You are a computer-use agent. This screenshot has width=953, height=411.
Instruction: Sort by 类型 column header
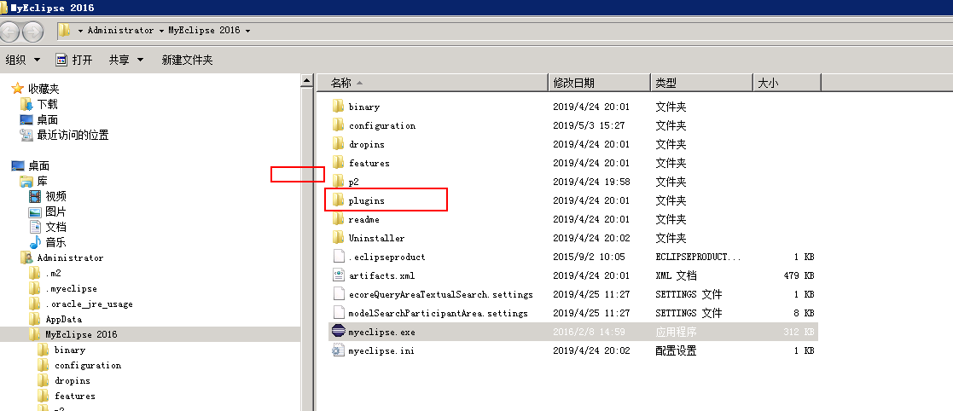click(x=700, y=83)
